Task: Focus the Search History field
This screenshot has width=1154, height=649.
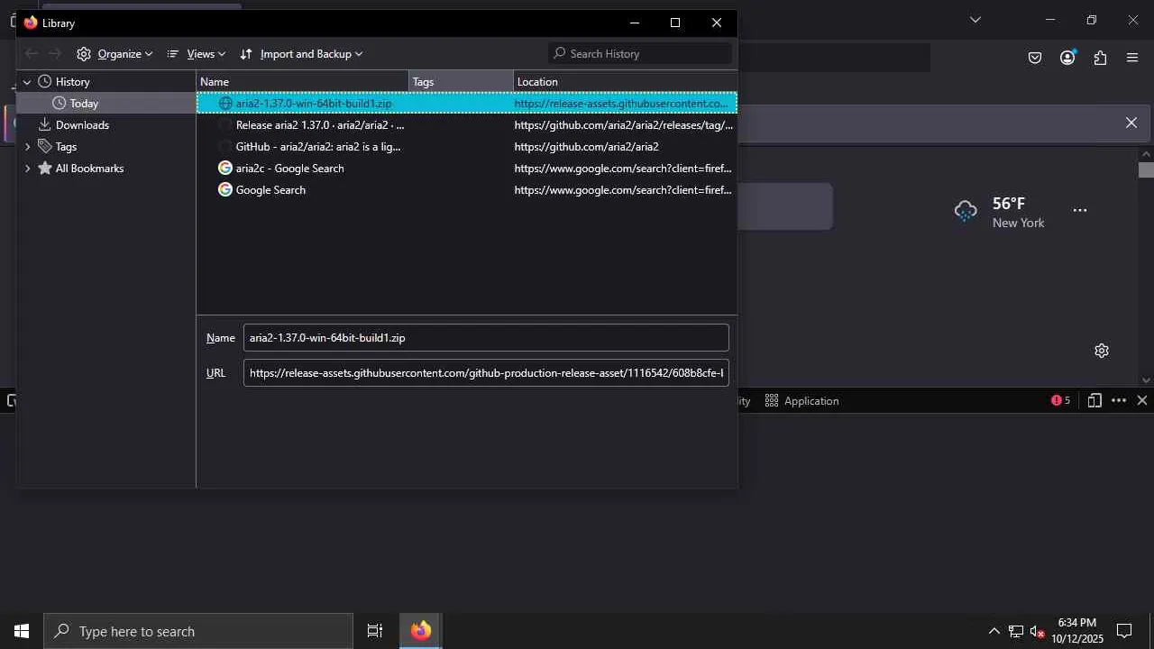Action: [640, 54]
